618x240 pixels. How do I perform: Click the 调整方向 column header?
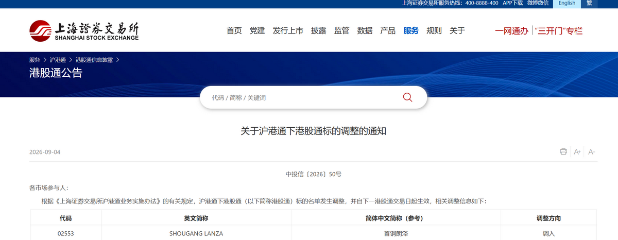point(548,218)
